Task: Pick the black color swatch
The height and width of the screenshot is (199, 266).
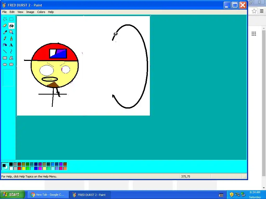Action: (11, 164)
